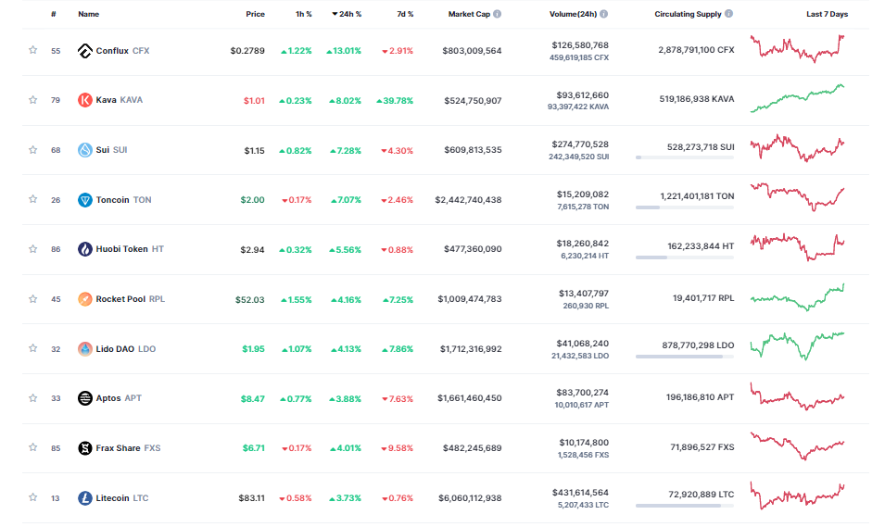Screen dimensions: 885x527
Task: Open the Aptos APT coin page
Action: pos(119,397)
